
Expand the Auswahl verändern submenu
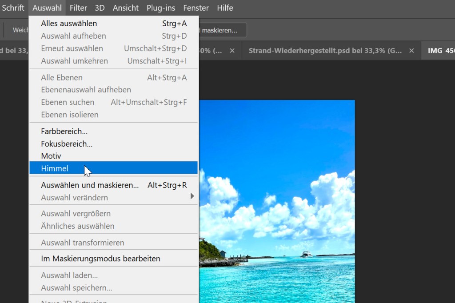coord(113,197)
